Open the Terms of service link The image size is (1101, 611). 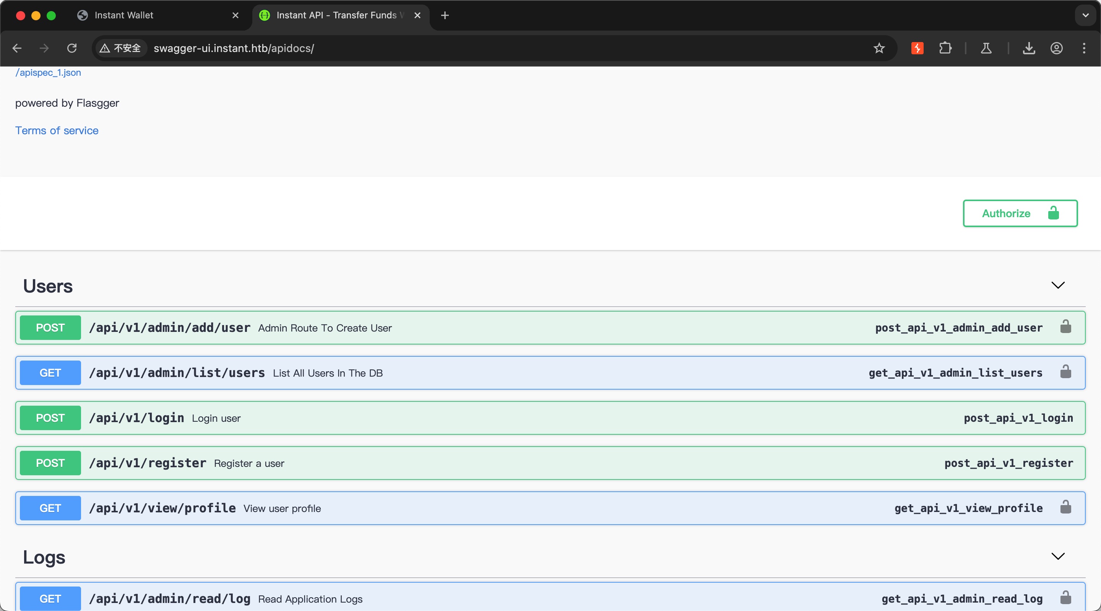tap(57, 130)
